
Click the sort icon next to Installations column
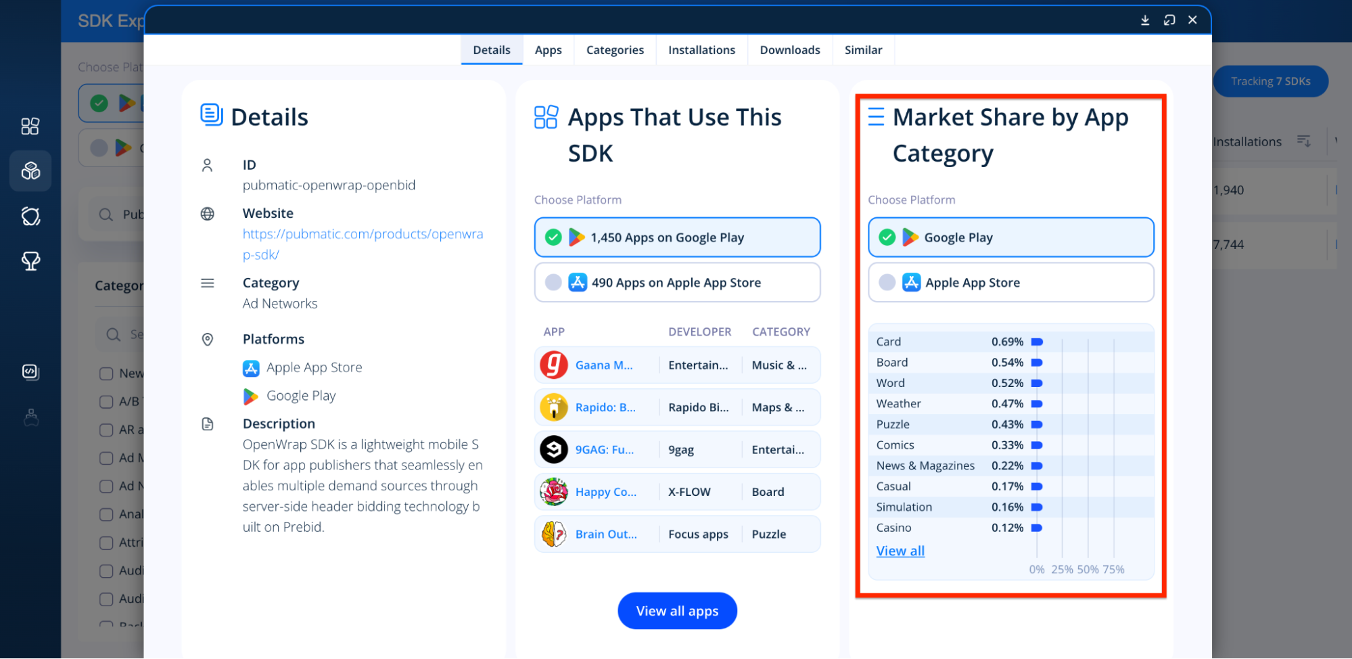[x=1303, y=141]
